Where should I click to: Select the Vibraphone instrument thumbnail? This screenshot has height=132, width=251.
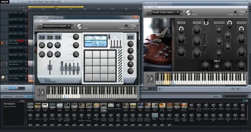point(162,105)
